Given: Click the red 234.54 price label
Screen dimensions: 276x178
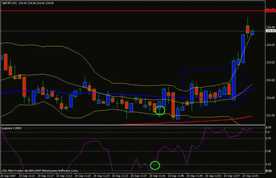Looking at the screenshot, I should [x=270, y=11].
